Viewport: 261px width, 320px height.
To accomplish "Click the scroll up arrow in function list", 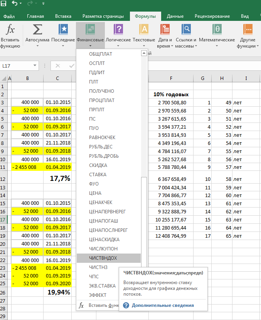I will 144,53.
